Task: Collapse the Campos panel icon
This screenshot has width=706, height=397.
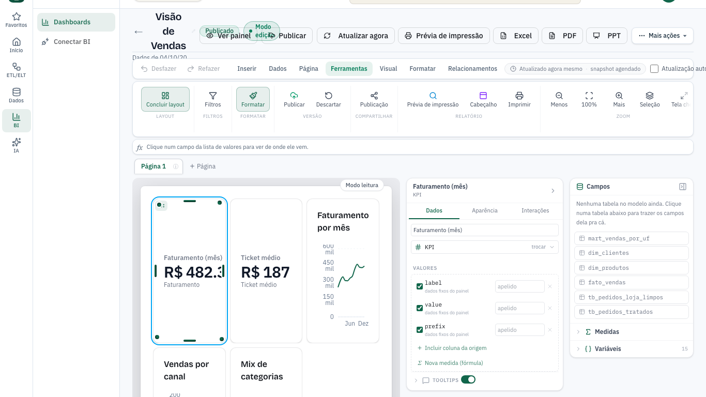Action: point(683,187)
